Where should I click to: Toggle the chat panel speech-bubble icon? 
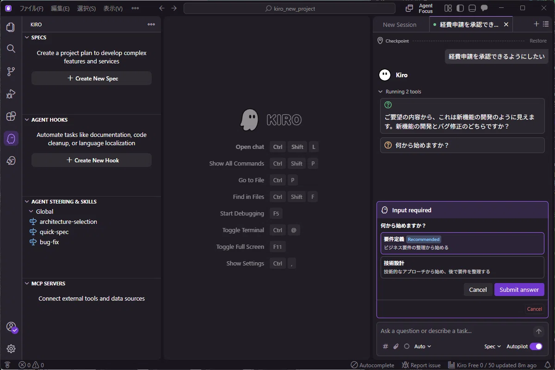click(484, 8)
